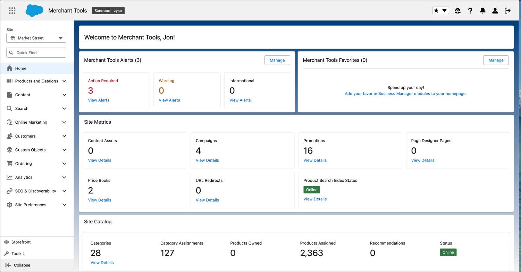Image resolution: width=521 pixels, height=272 pixels.
Task: Click the Analytics chart icon
Action: [x=9, y=177]
